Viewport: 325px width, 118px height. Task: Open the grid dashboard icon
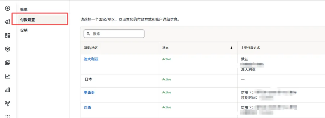pos(8,35)
